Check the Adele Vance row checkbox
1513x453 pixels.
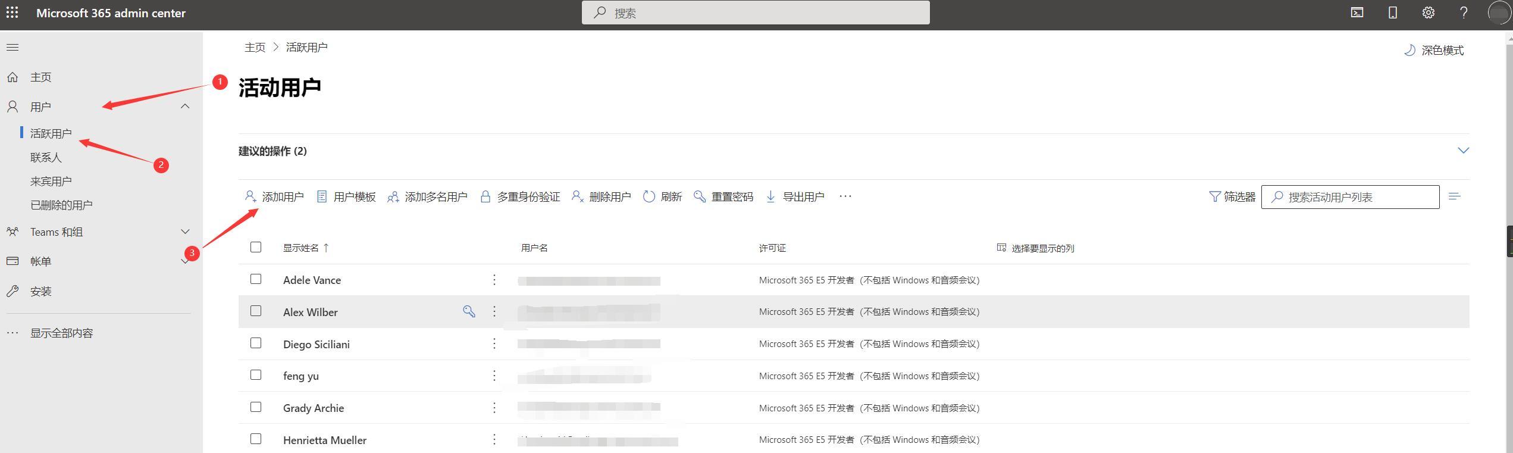pyautogui.click(x=256, y=279)
